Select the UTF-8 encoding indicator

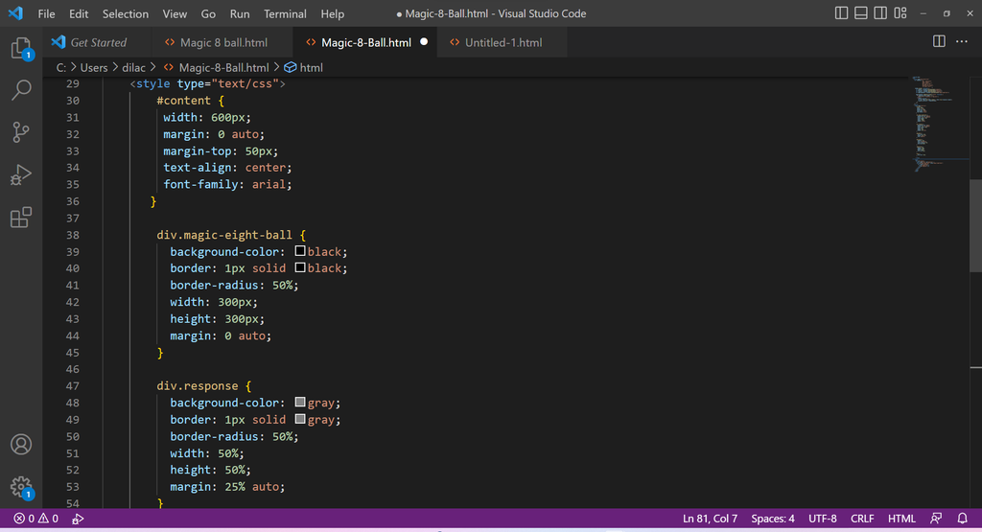pos(822,519)
